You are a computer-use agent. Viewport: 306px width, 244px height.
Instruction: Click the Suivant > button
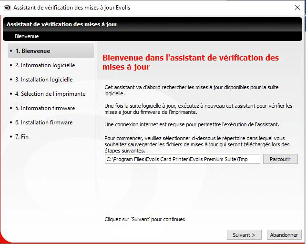coord(244,234)
